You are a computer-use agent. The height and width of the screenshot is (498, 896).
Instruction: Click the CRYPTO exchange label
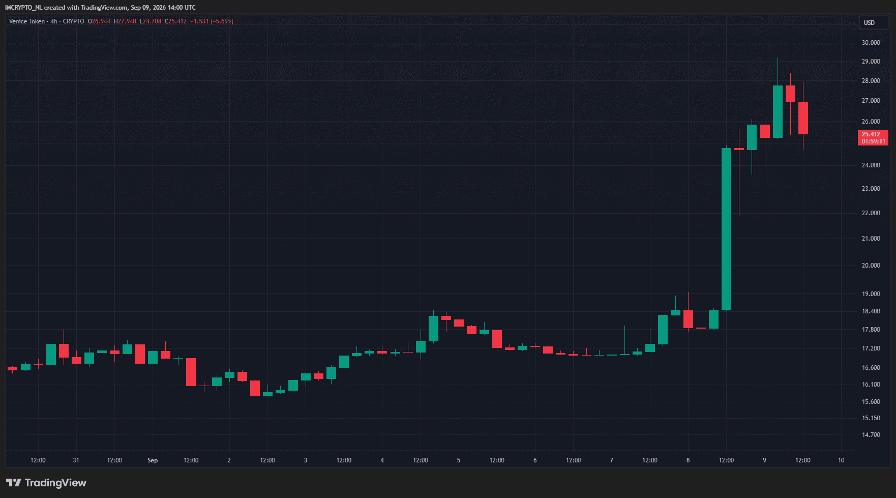[74, 21]
